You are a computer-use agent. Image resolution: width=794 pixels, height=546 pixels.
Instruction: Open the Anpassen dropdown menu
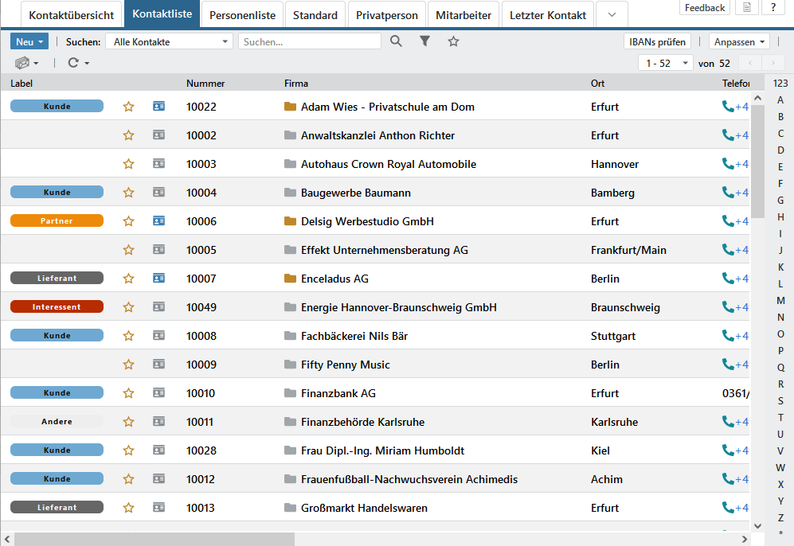click(x=740, y=41)
